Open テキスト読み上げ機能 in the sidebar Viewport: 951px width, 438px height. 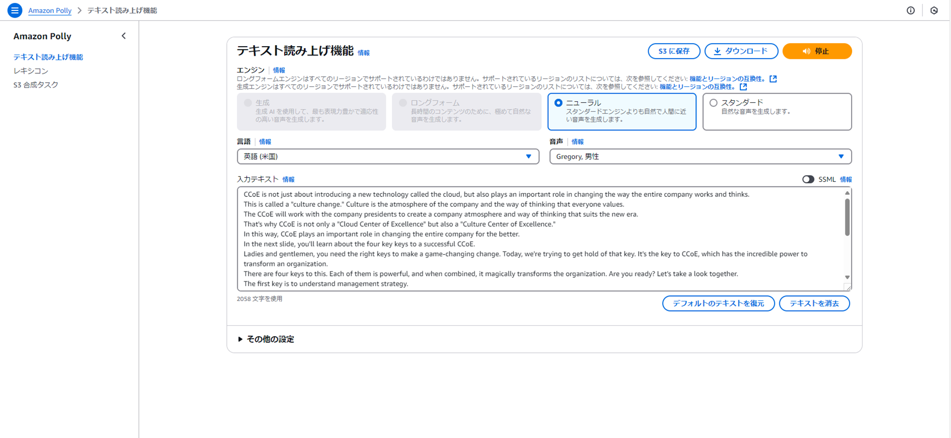point(48,57)
